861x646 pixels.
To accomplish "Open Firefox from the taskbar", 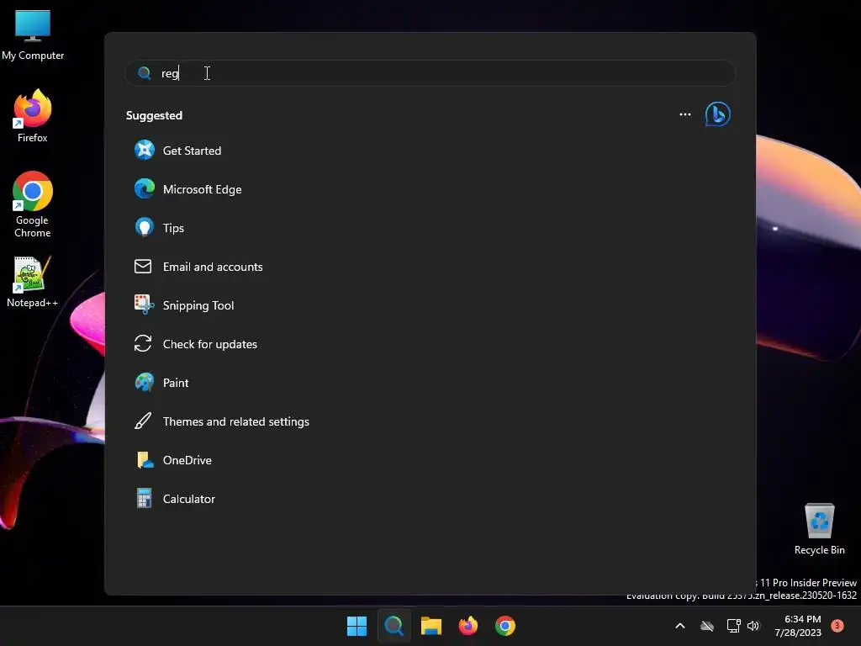I will [x=467, y=626].
